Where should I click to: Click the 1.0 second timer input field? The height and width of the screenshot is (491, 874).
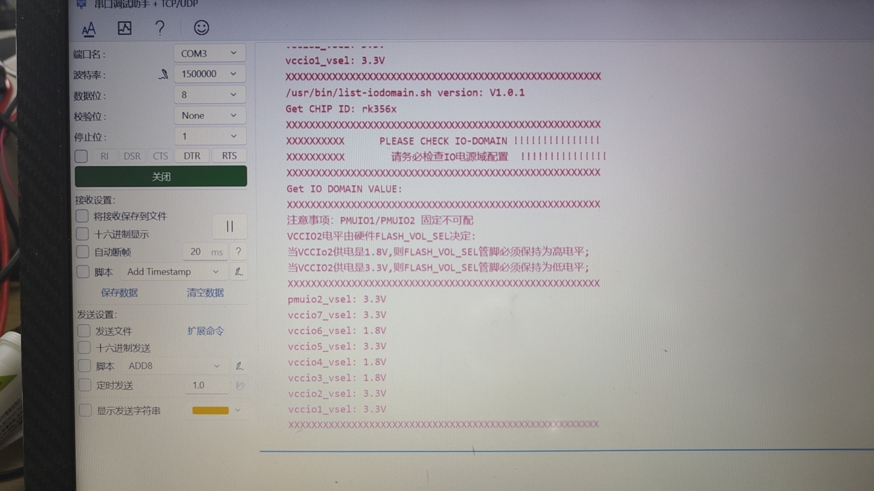(x=206, y=385)
